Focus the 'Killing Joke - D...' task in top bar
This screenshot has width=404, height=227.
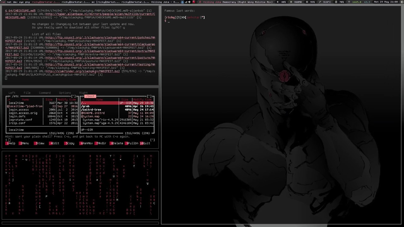(x=165, y=2)
